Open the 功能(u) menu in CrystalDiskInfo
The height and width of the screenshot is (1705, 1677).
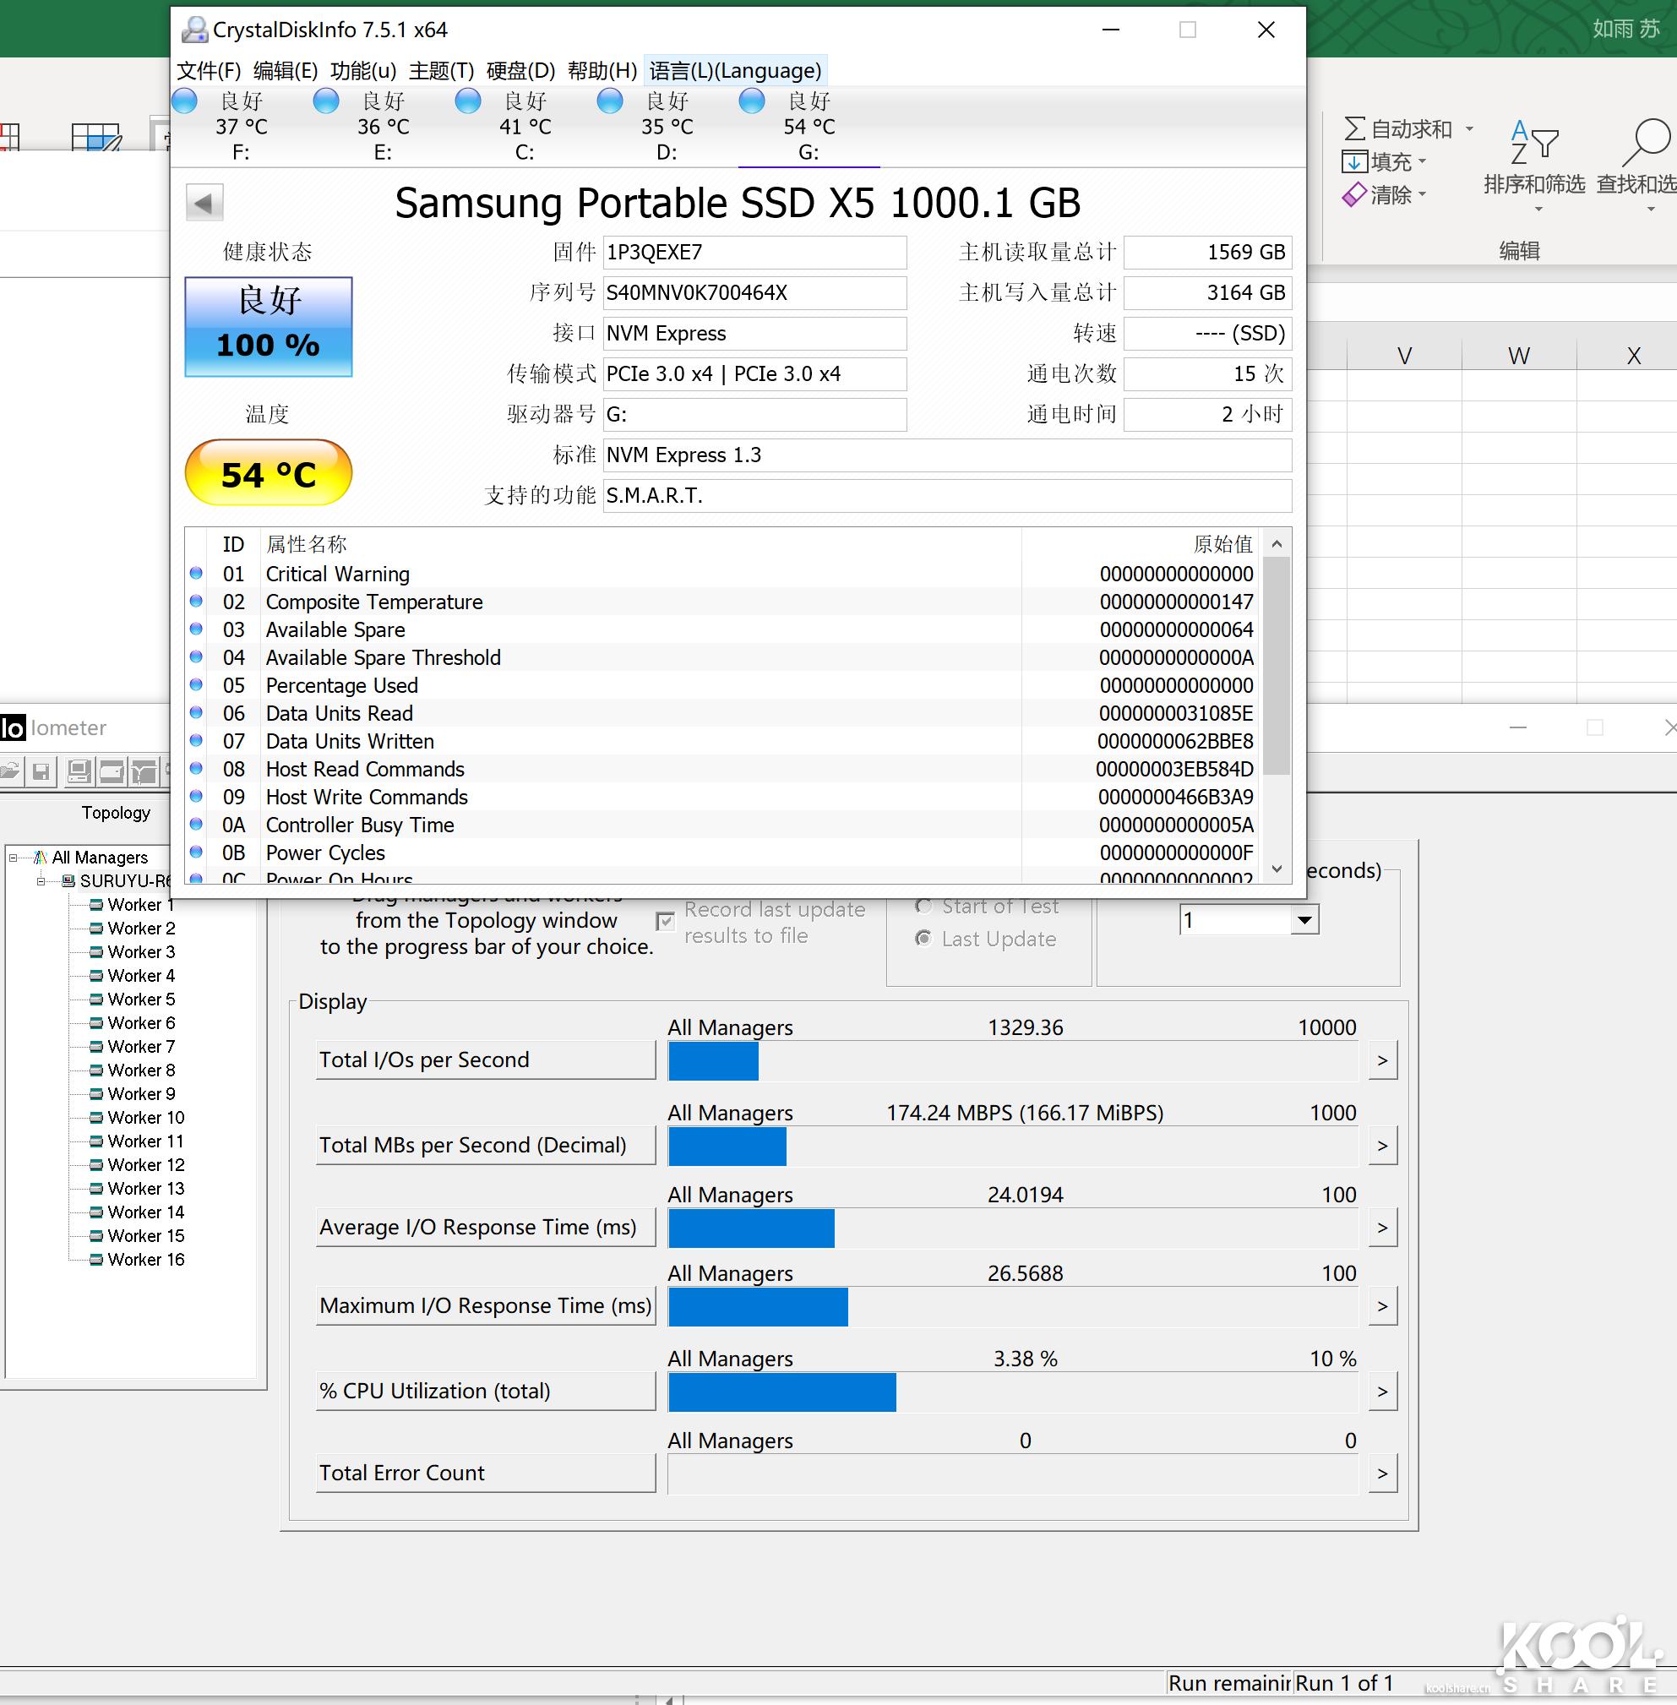point(363,70)
